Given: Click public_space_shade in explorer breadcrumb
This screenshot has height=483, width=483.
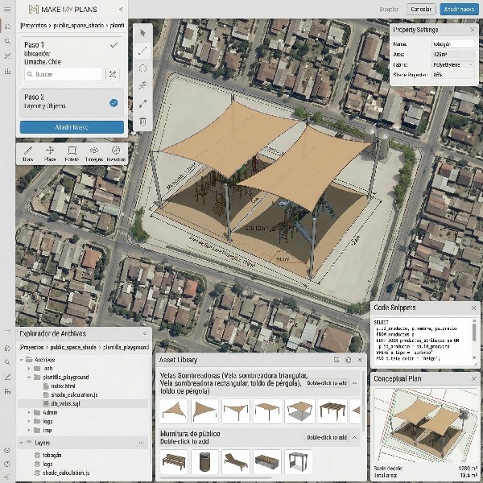Looking at the screenshot, I should (x=73, y=347).
